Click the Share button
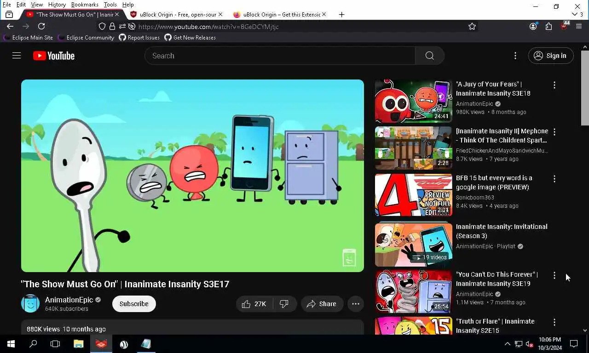 tap(322, 304)
